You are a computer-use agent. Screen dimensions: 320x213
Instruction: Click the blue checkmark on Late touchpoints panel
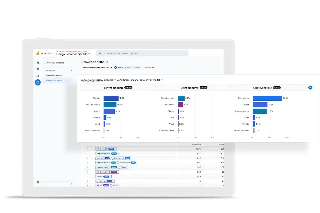pos(310,87)
